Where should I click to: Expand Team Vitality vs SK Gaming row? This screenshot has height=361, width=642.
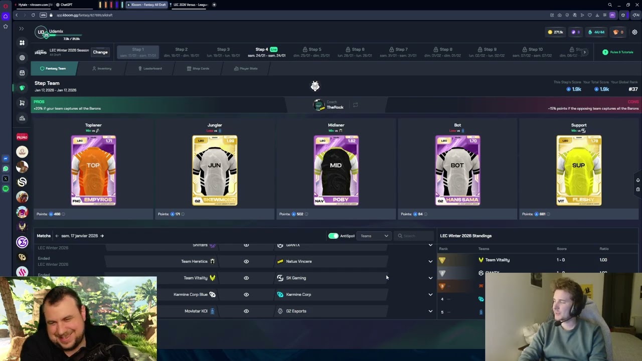point(430,278)
